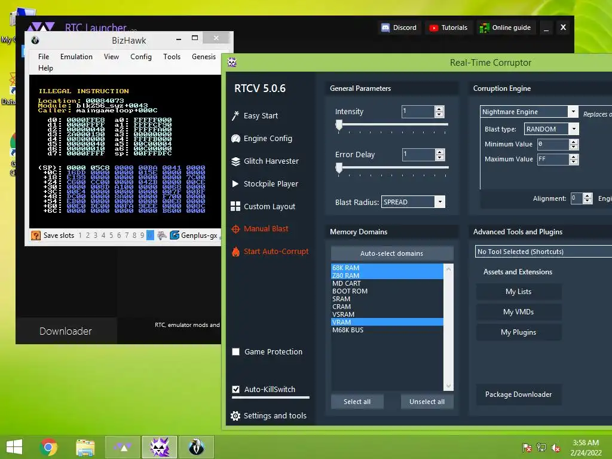Open No Tool Selected (Shortcuts) dropdown
The height and width of the screenshot is (459, 612).
pyautogui.click(x=543, y=252)
